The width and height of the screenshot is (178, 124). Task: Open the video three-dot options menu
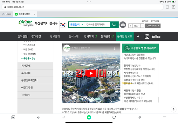point(114,49)
